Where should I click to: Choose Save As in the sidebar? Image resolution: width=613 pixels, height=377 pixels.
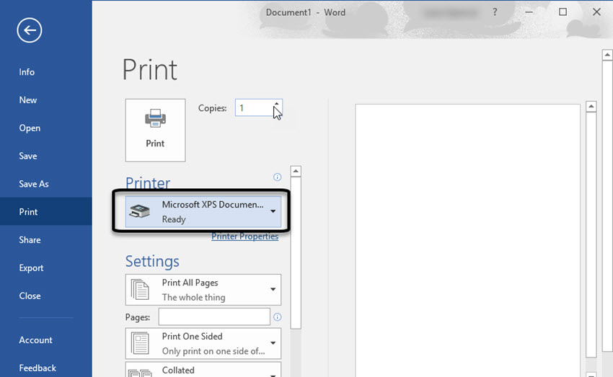(x=34, y=184)
